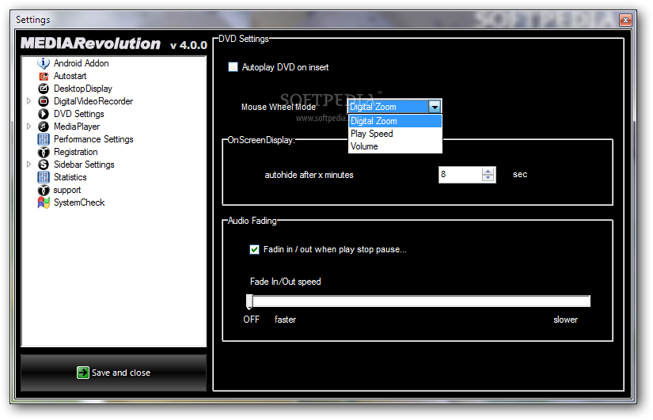
Task: Choose Volume from the dropdown list
Action: (x=395, y=146)
